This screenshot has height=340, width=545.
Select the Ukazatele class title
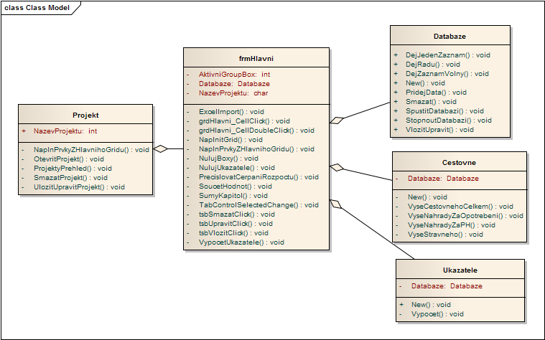point(460,270)
